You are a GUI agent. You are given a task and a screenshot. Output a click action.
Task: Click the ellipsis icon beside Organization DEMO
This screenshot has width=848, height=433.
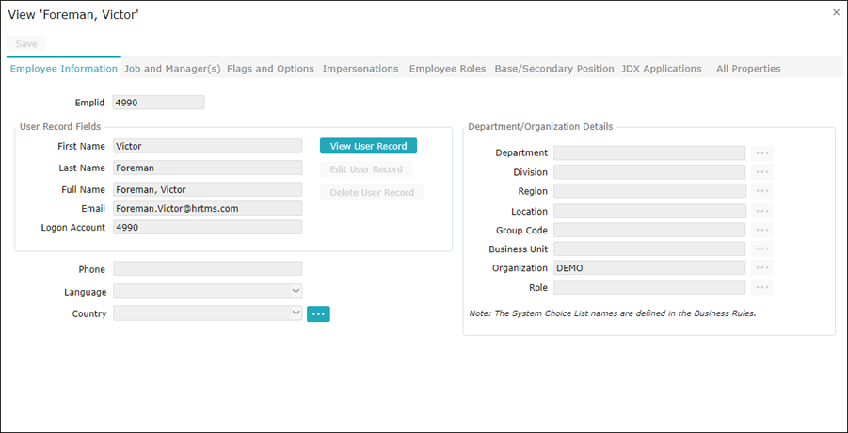coord(762,268)
